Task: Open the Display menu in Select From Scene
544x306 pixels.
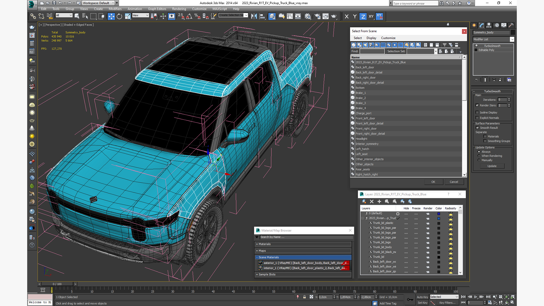Action: click(371, 38)
